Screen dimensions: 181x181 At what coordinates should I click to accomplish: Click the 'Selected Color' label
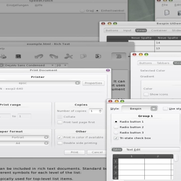point(152,71)
